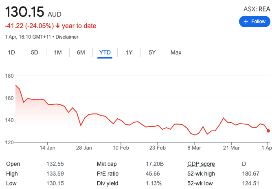This screenshot has width=272, height=189.
Task: Click the chart peak near 21 Mar
Action: [224, 118]
